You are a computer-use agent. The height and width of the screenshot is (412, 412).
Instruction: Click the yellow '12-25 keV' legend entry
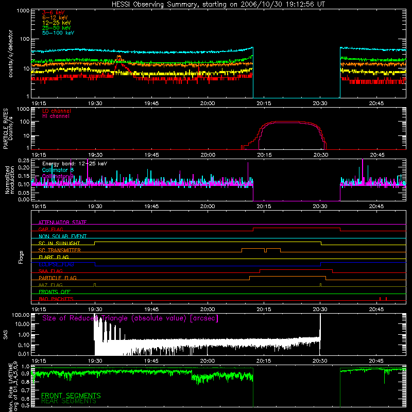pyautogui.click(x=57, y=23)
